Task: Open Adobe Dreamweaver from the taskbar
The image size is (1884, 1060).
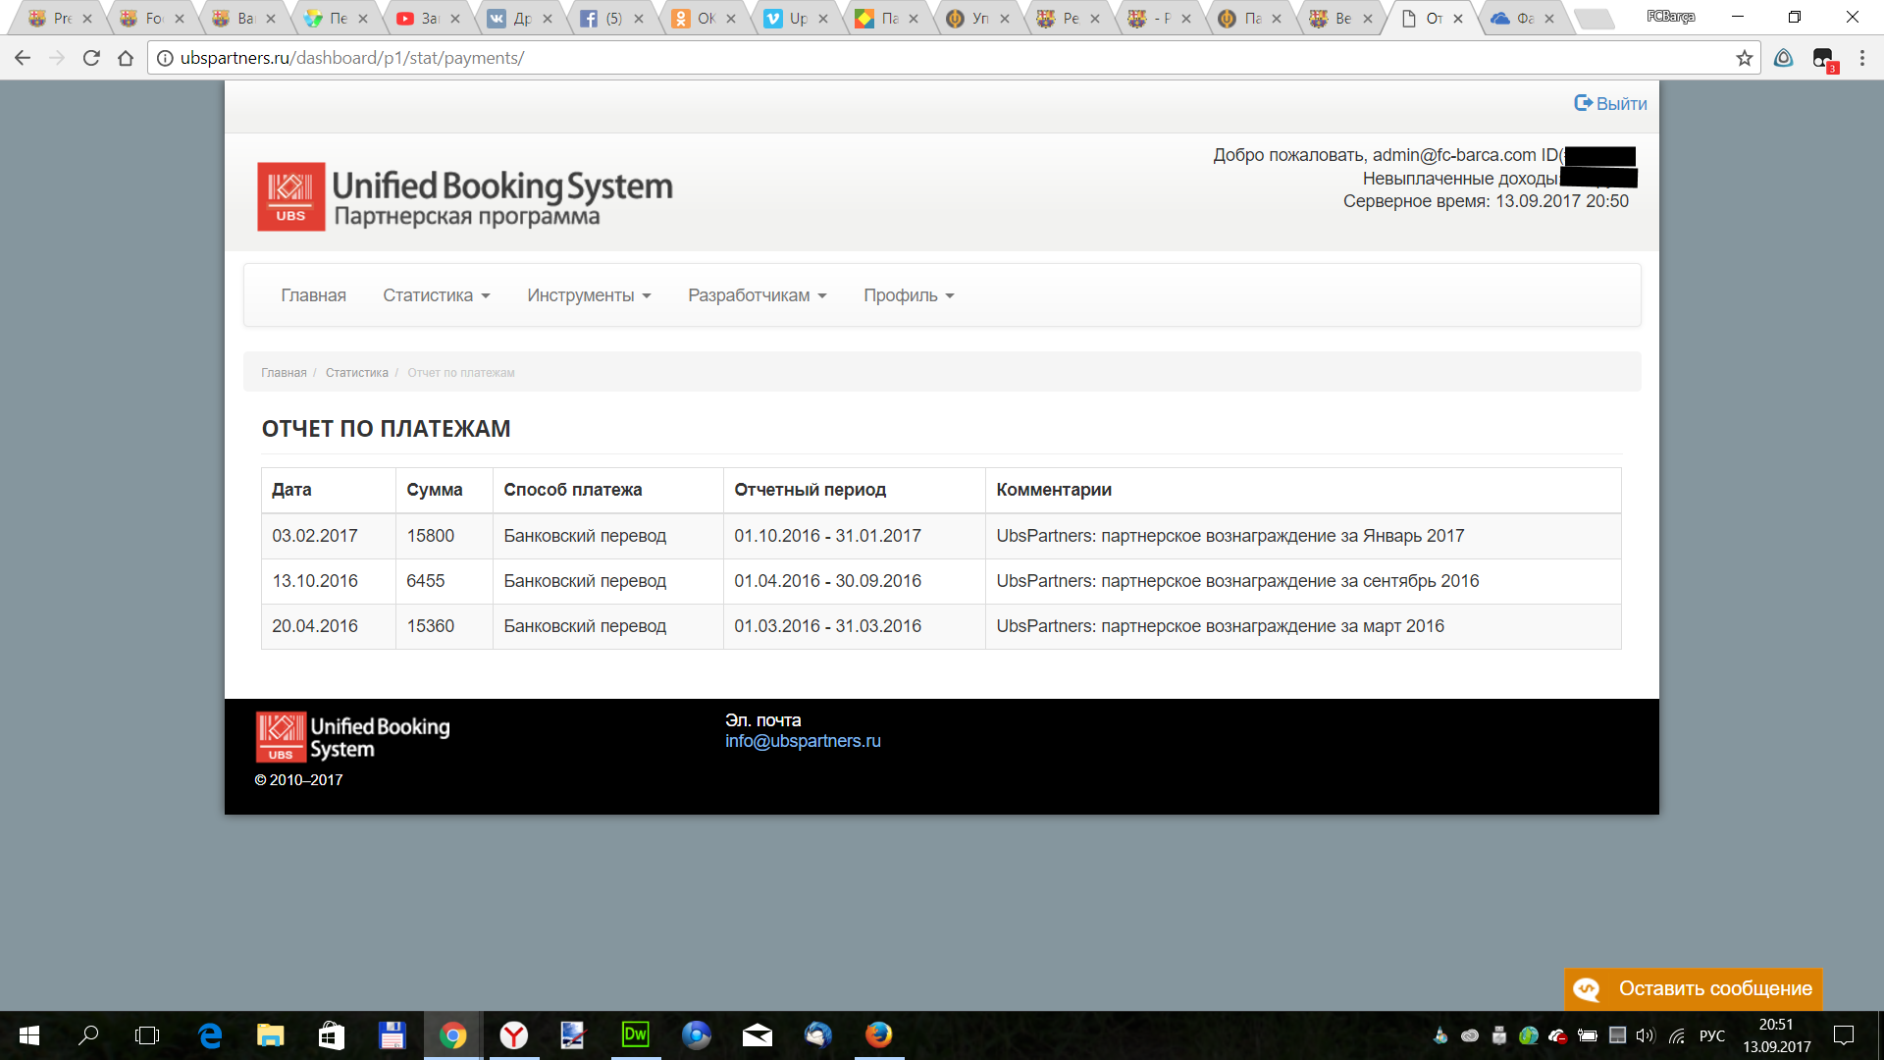Action: [x=635, y=1034]
